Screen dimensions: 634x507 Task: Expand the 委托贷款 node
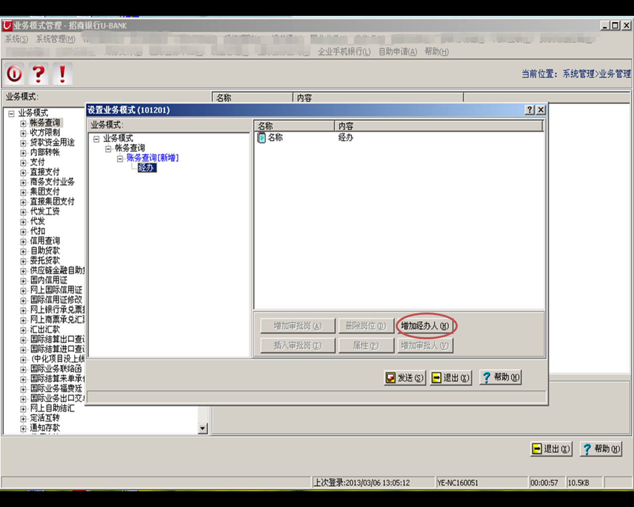click(x=23, y=261)
